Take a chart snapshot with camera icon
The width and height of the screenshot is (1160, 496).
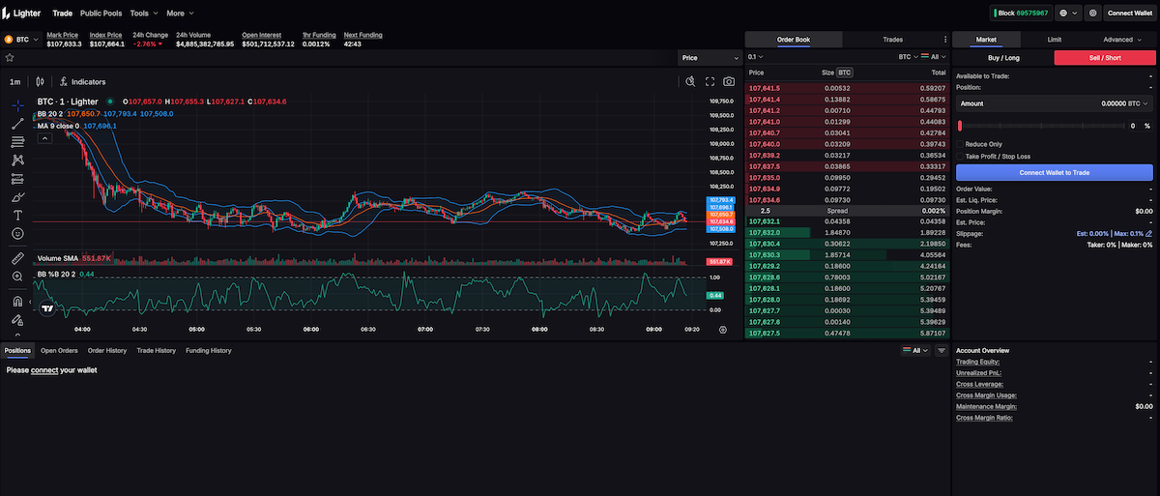(729, 82)
